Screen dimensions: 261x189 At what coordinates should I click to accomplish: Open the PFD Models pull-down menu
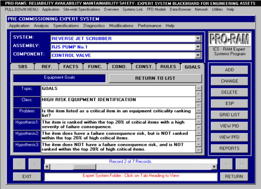(156, 9)
